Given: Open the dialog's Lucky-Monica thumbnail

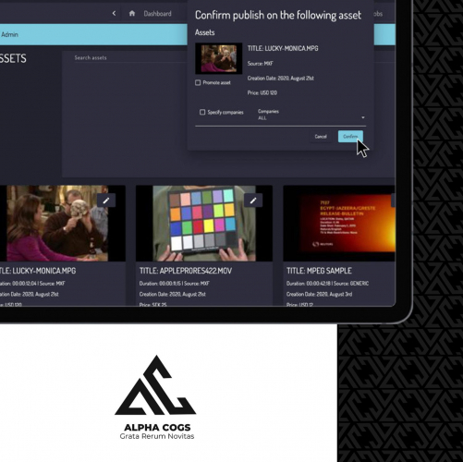Looking at the screenshot, I should [219, 58].
